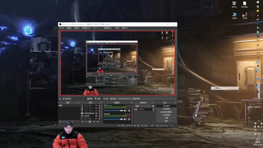263x148 pixels.
Task: Pop out the 混音器 dock panel
Action: (x=131, y=103)
